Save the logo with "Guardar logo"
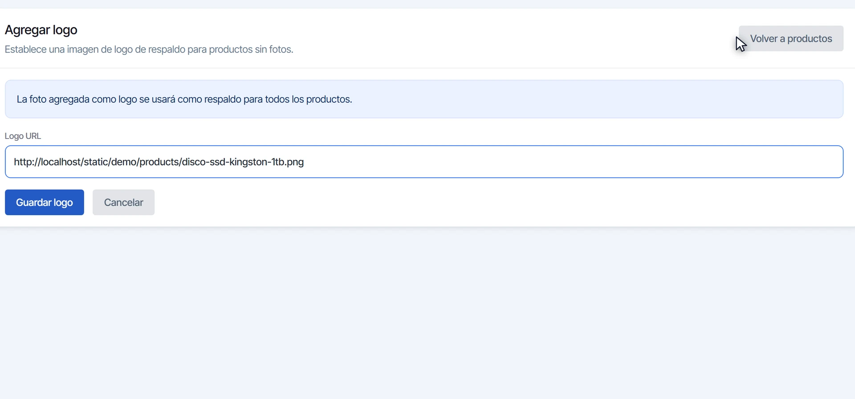The height and width of the screenshot is (399, 855). pos(45,203)
